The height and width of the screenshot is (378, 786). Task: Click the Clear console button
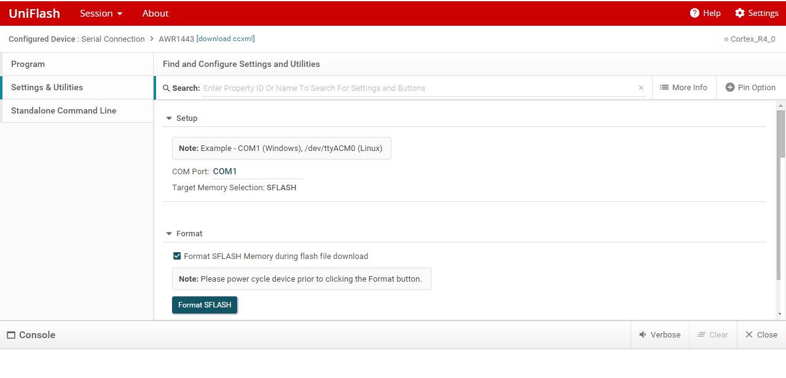pyautogui.click(x=712, y=334)
